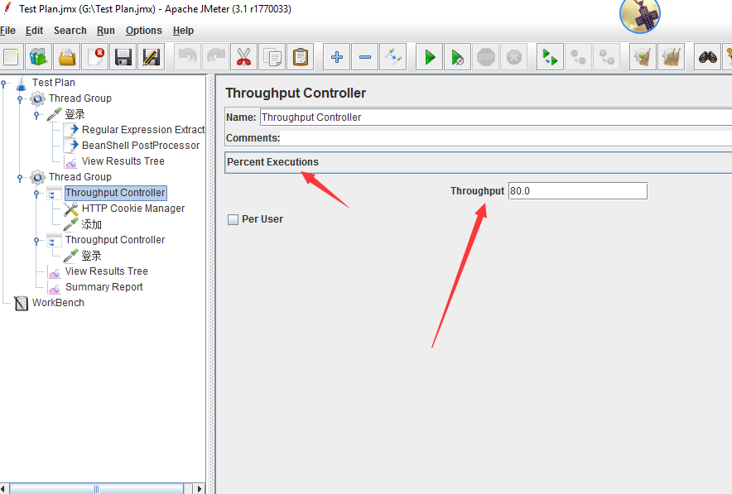Open the Search menu
Image resolution: width=732 pixels, height=494 pixels.
(x=70, y=31)
